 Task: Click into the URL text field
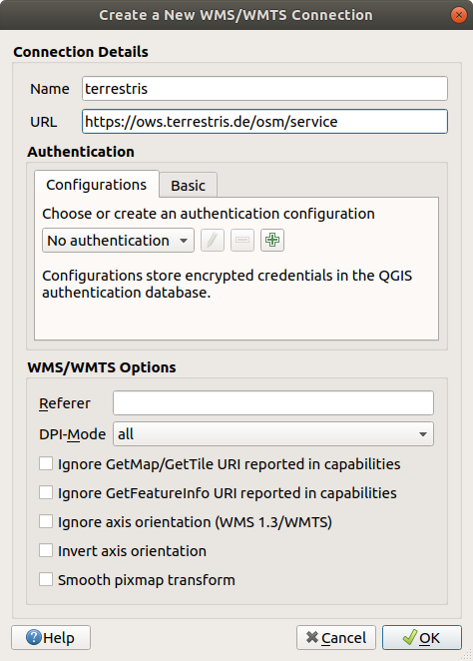click(x=264, y=122)
